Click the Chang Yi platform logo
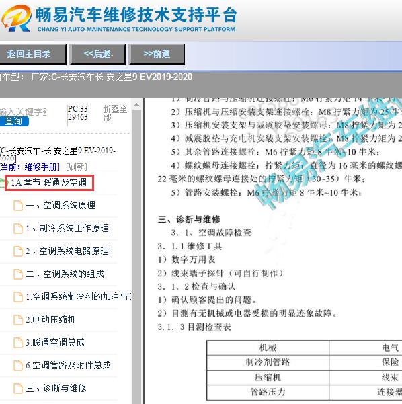 (16, 18)
